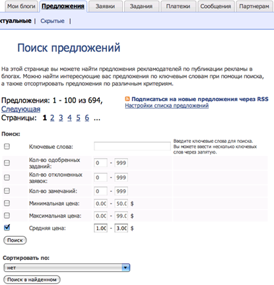Open Настройки списка предложений link

(167, 106)
